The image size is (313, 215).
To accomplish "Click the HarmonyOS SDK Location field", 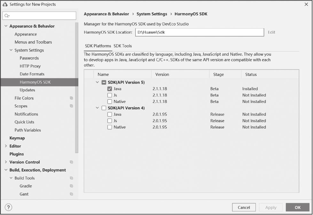I will coord(199,32).
